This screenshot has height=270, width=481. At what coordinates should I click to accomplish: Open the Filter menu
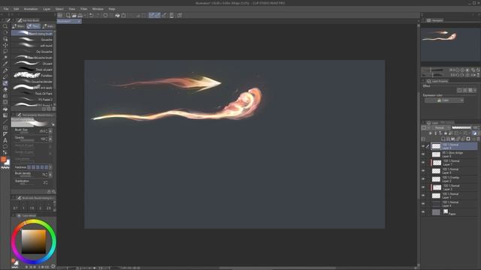(x=83, y=9)
